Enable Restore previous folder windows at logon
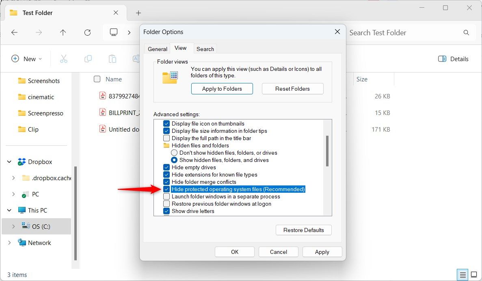Viewport: 482px width, 281px height. coord(166,204)
